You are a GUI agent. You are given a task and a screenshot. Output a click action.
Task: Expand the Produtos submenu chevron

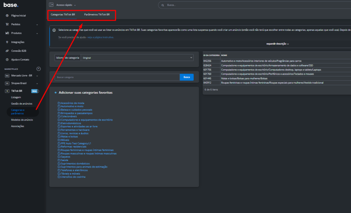(x=37, y=33)
